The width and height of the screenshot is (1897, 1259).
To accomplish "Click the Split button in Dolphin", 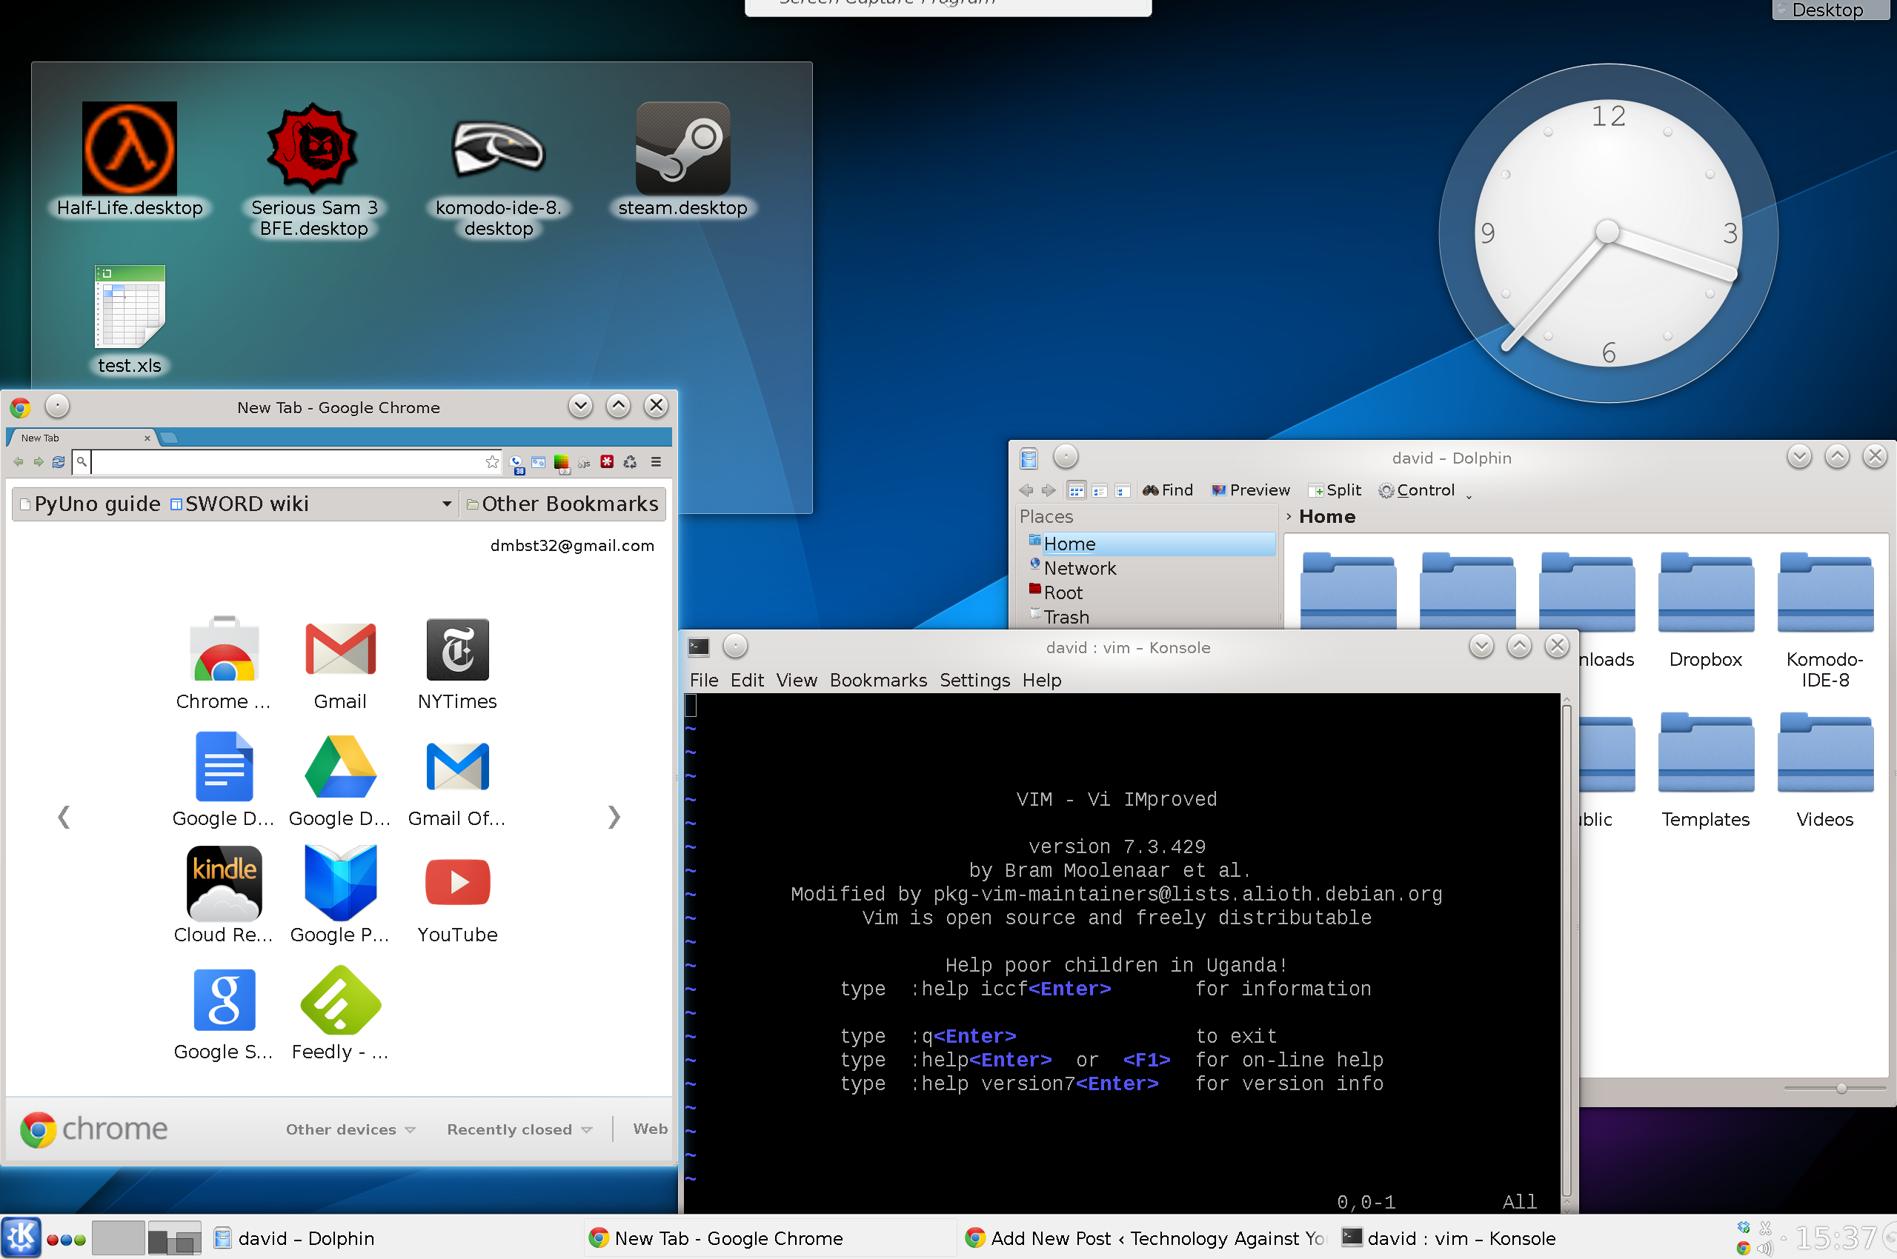I will pos(1335,490).
